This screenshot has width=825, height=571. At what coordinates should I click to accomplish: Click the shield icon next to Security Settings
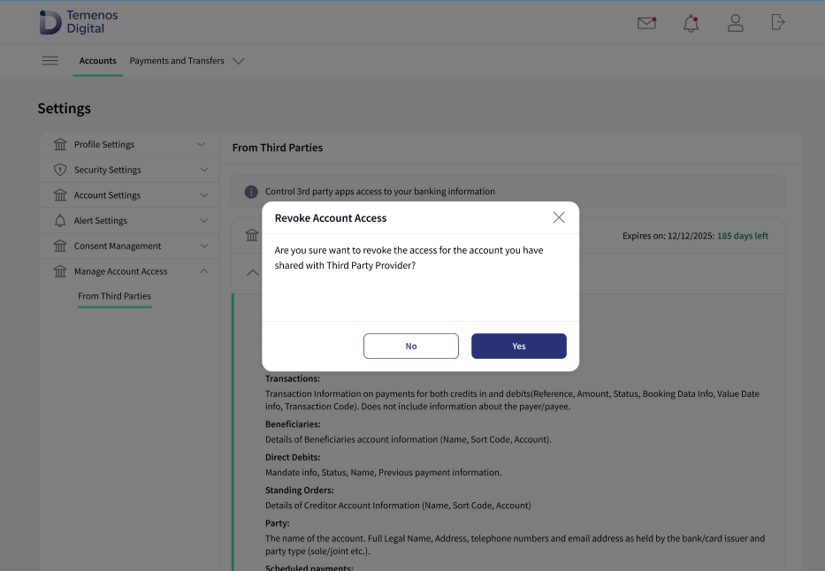coord(60,170)
